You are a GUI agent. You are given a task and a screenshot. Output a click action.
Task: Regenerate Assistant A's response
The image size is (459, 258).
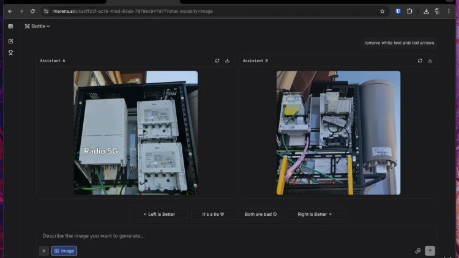(217, 61)
